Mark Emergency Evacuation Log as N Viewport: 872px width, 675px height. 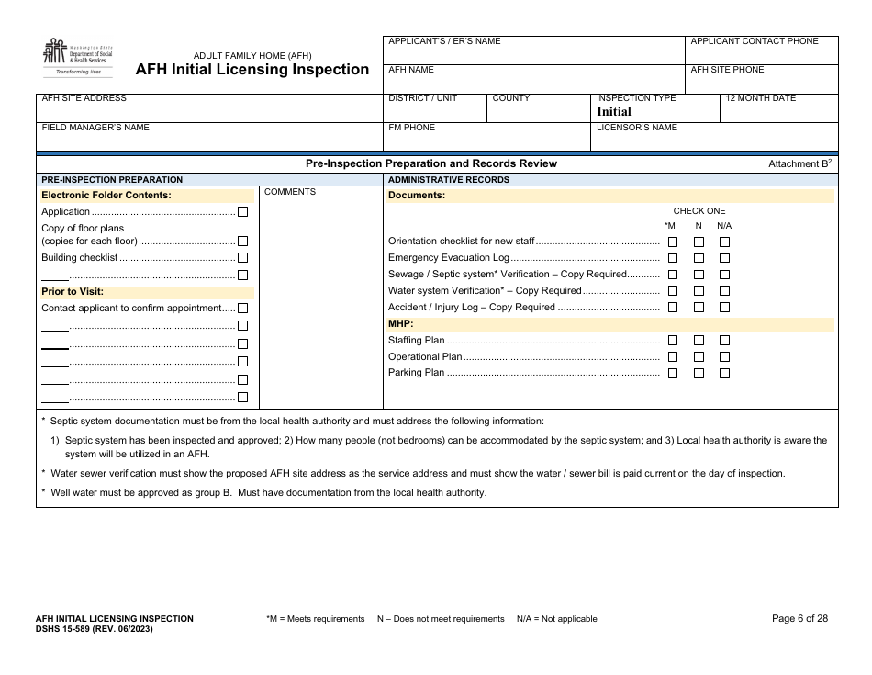(x=699, y=258)
